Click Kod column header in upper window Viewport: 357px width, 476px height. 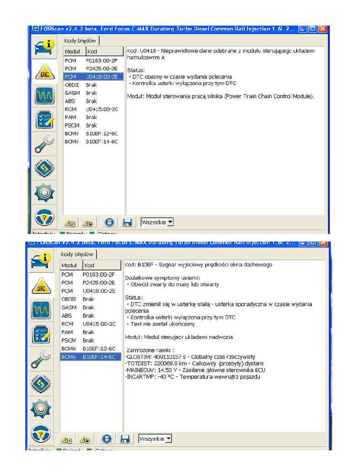[x=105, y=51]
